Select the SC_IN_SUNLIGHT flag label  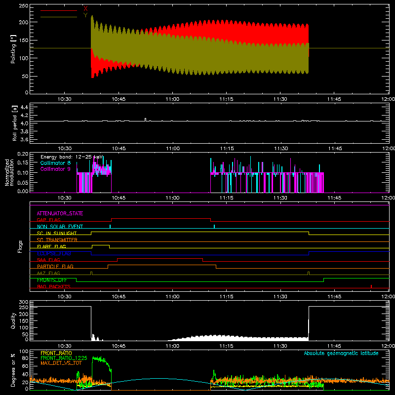57,233
